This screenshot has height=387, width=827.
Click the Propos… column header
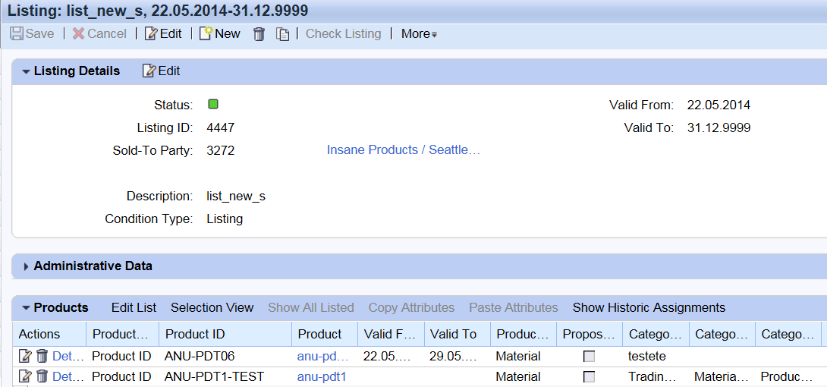(x=589, y=335)
